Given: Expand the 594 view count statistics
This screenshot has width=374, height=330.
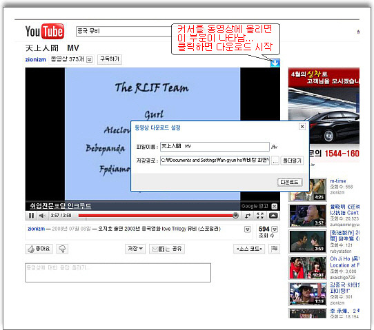Looking at the screenshot, I should pos(275,229).
